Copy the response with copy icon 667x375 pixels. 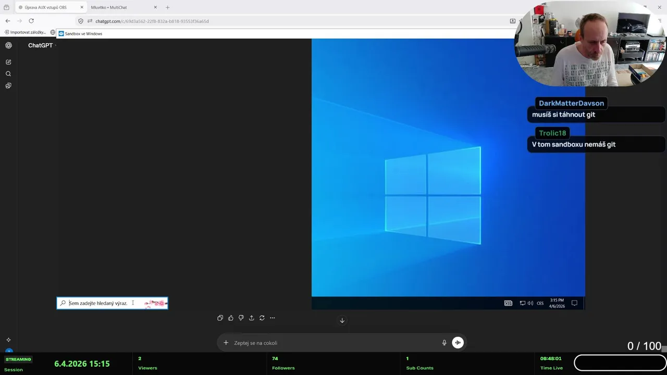220,318
